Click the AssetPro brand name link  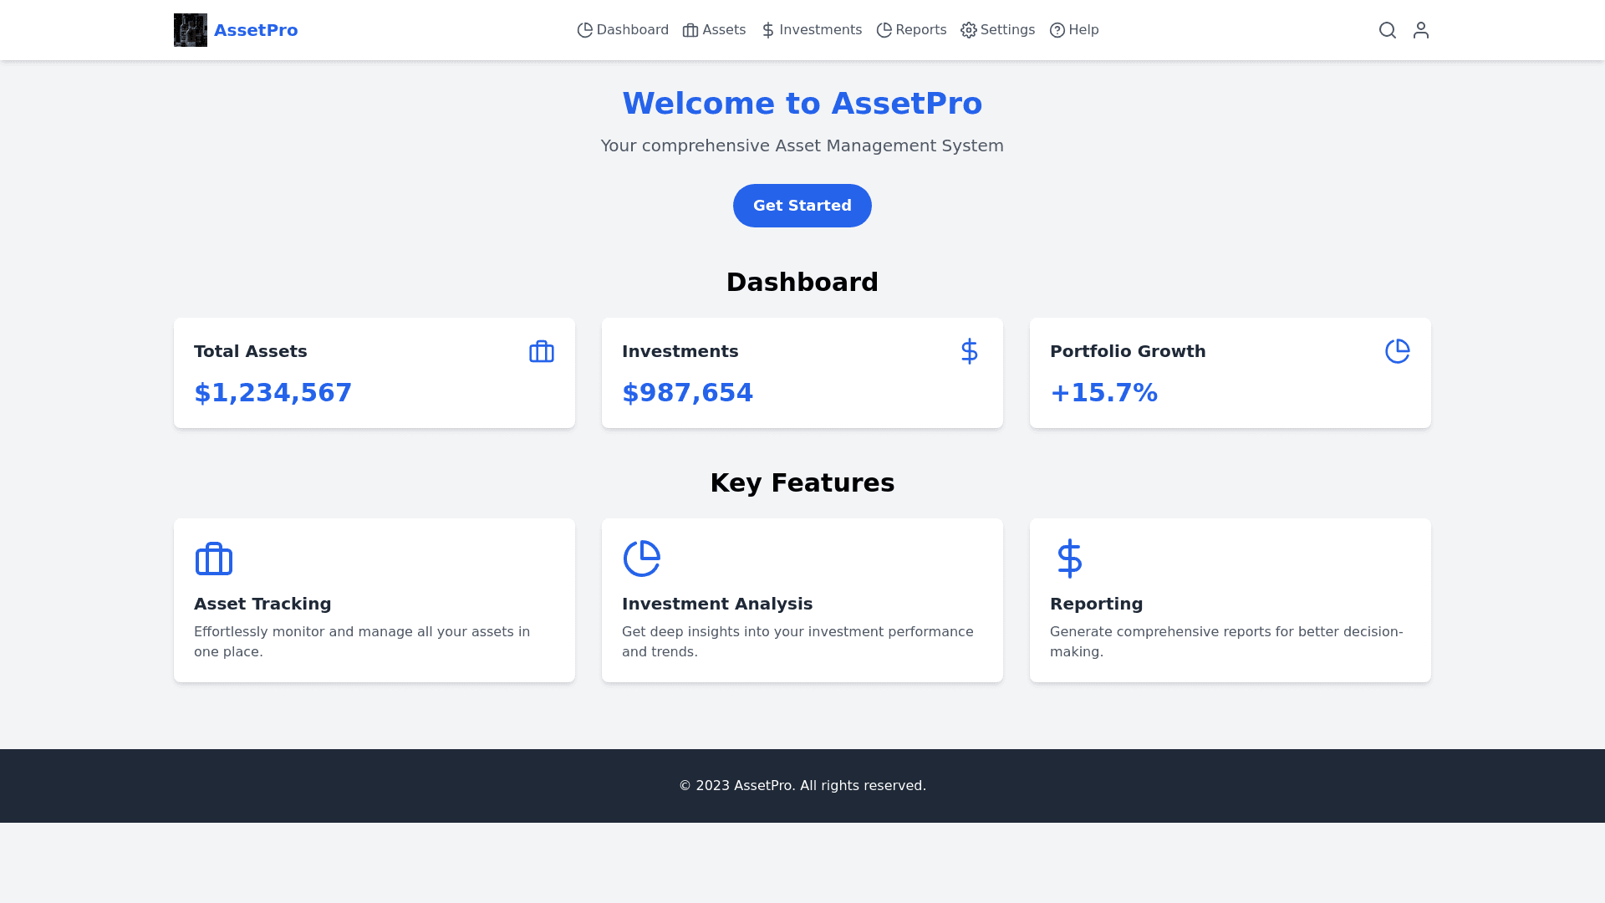tap(256, 30)
